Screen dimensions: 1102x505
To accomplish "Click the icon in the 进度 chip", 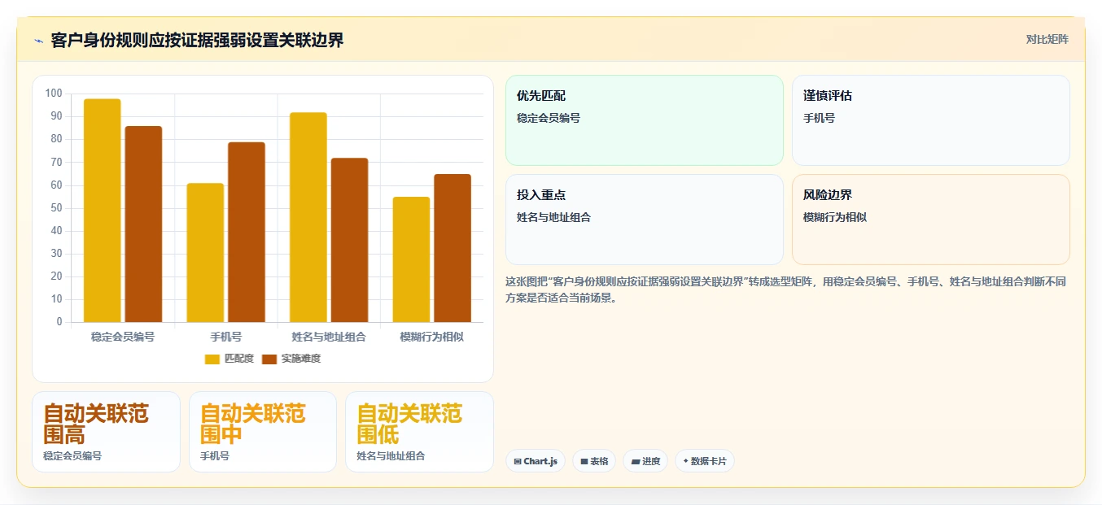I will [636, 461].
